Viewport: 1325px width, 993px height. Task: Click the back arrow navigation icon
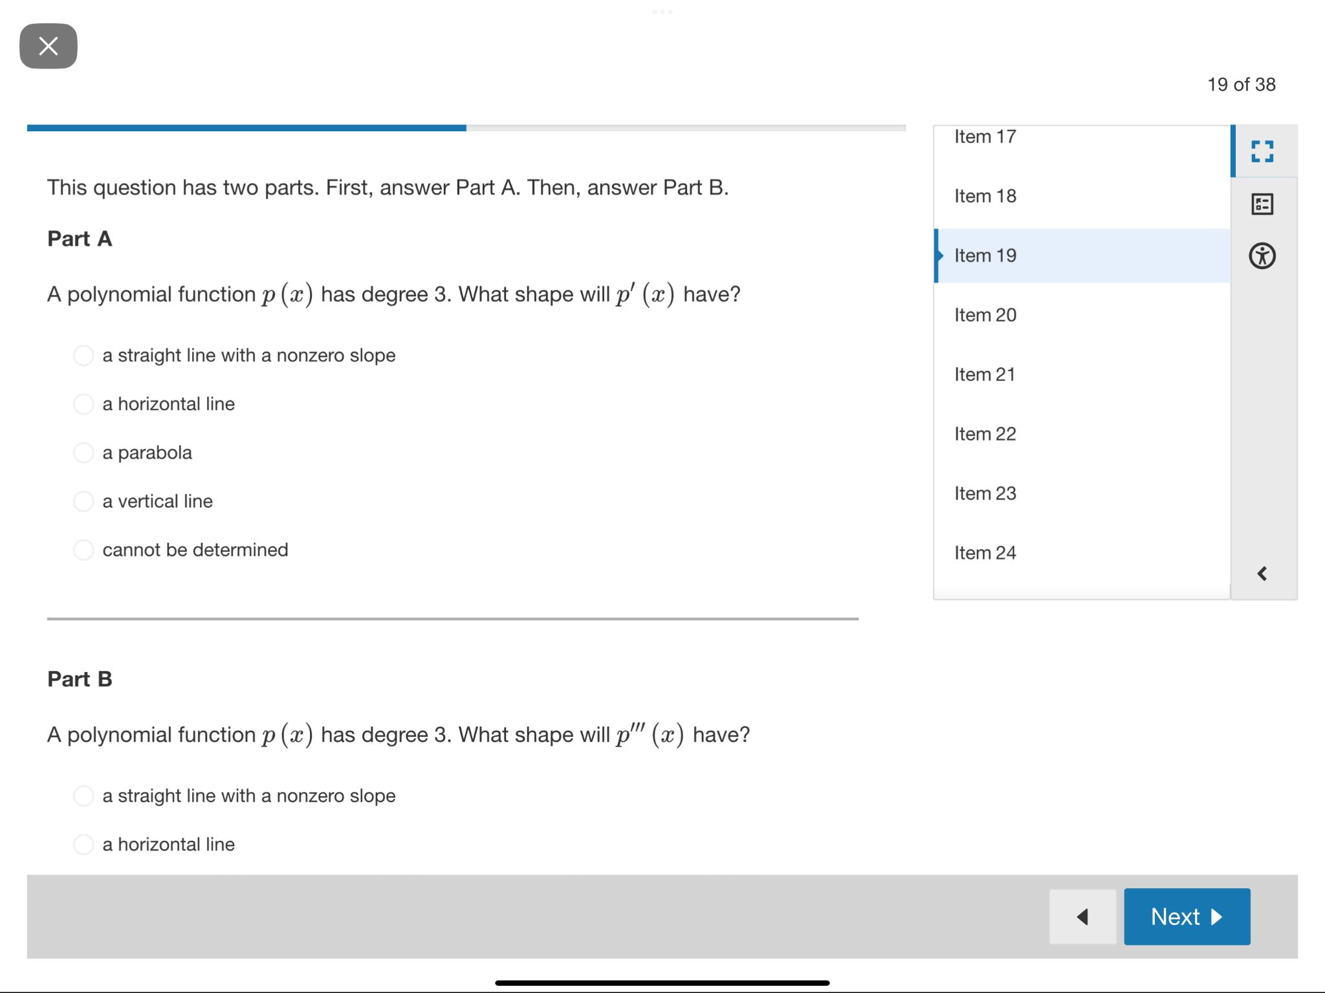tap(1081, 916)
